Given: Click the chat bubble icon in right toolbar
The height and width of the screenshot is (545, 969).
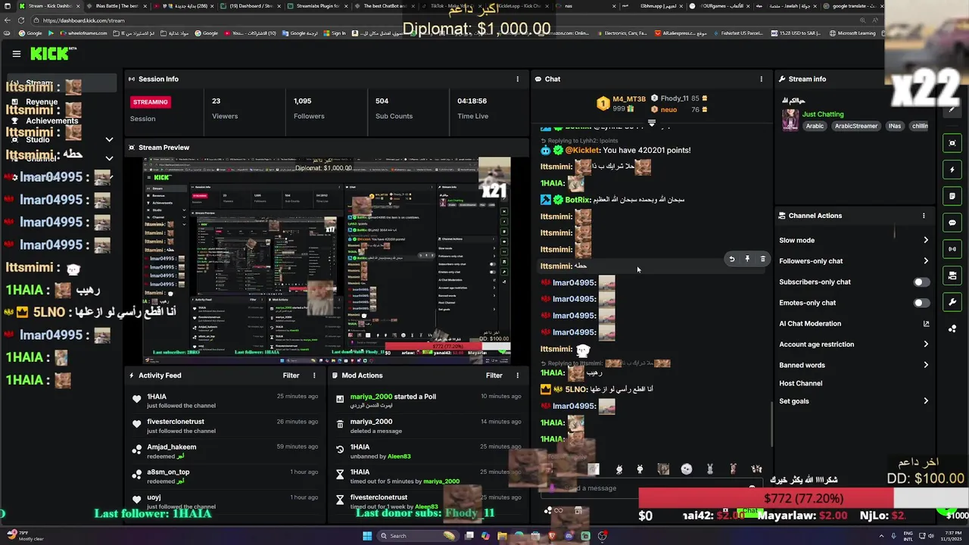Looking at the screenshot, I should coord(952,223).
